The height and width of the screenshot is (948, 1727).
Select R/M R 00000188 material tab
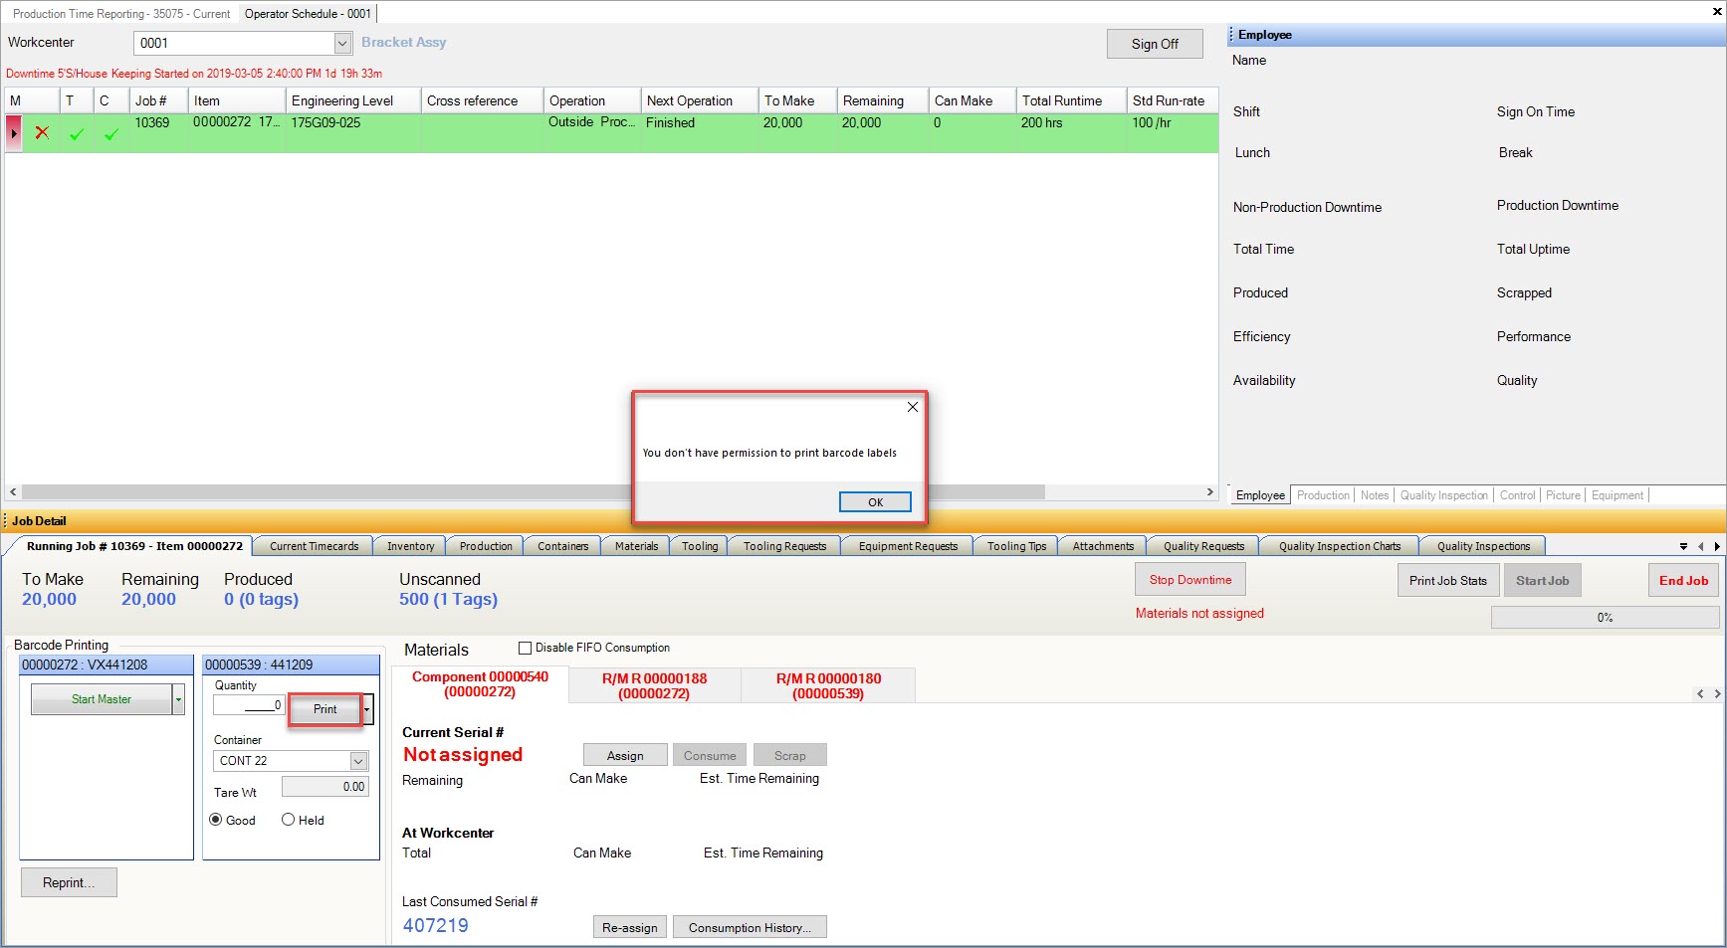[654, 685]
